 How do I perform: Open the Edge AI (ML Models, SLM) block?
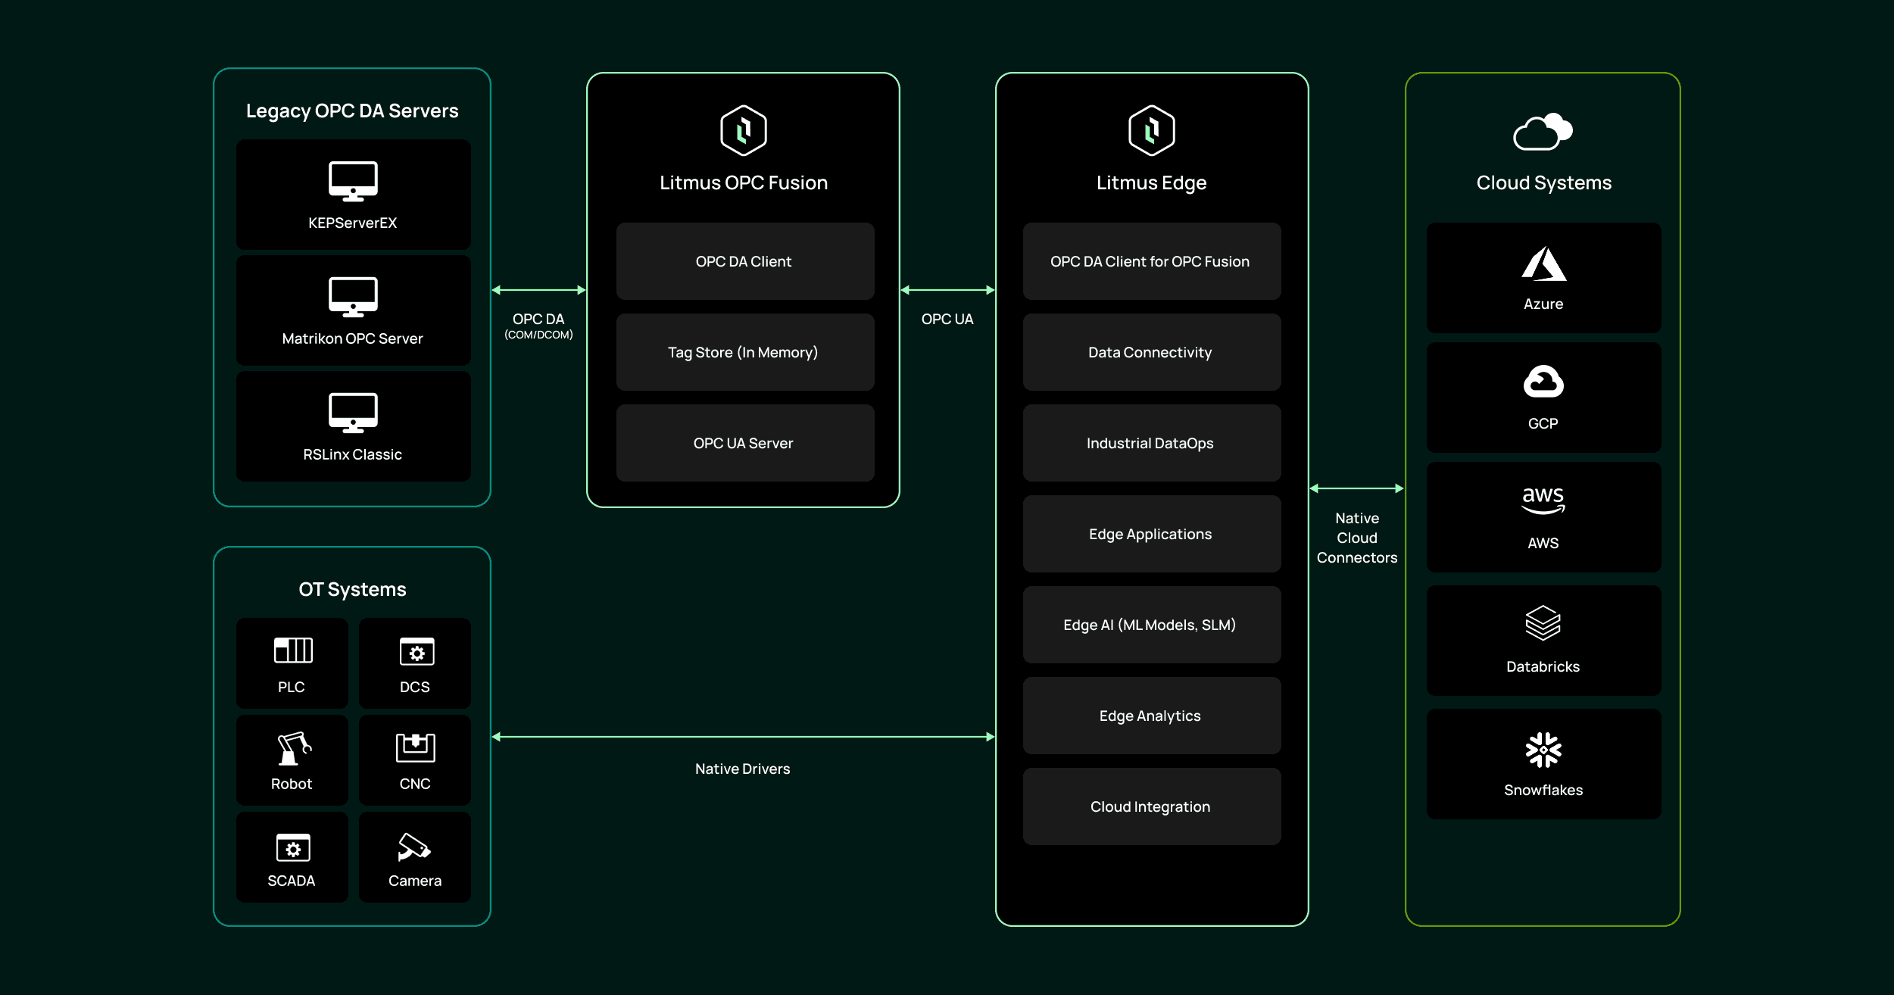pos(1152,625)
